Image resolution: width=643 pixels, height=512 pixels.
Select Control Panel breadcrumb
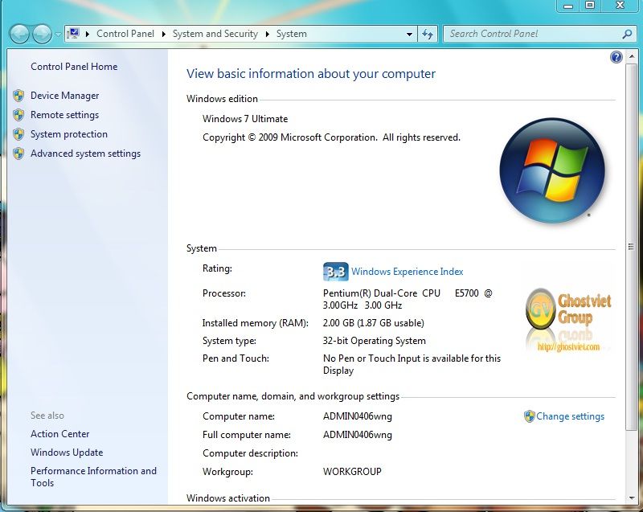tap(125, 34)
